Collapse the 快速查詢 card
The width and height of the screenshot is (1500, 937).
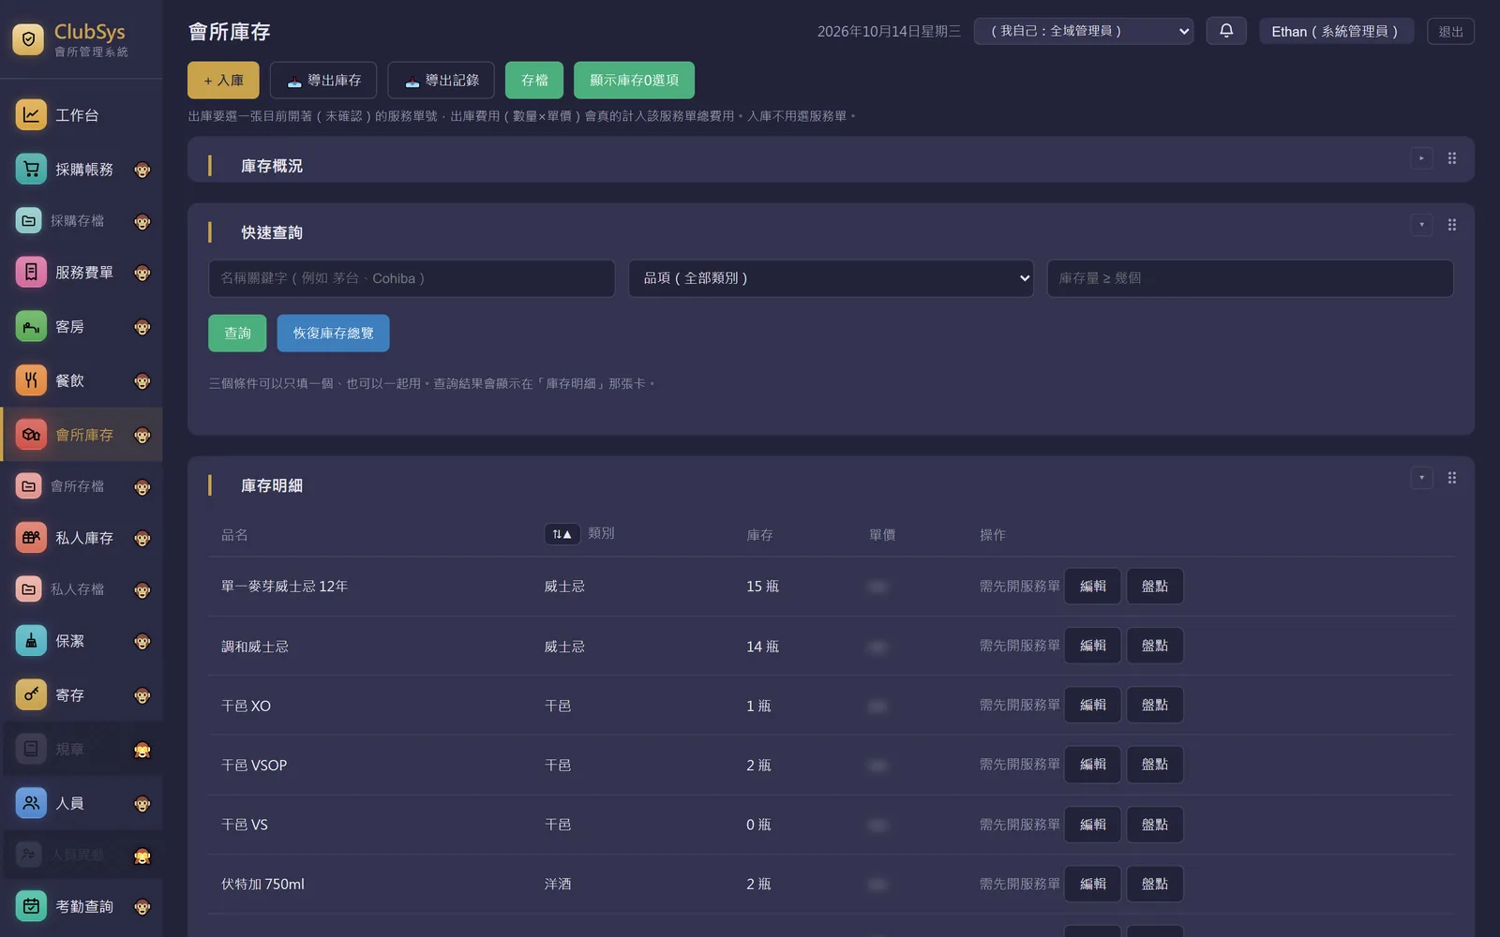click(x=1421, y=225)
